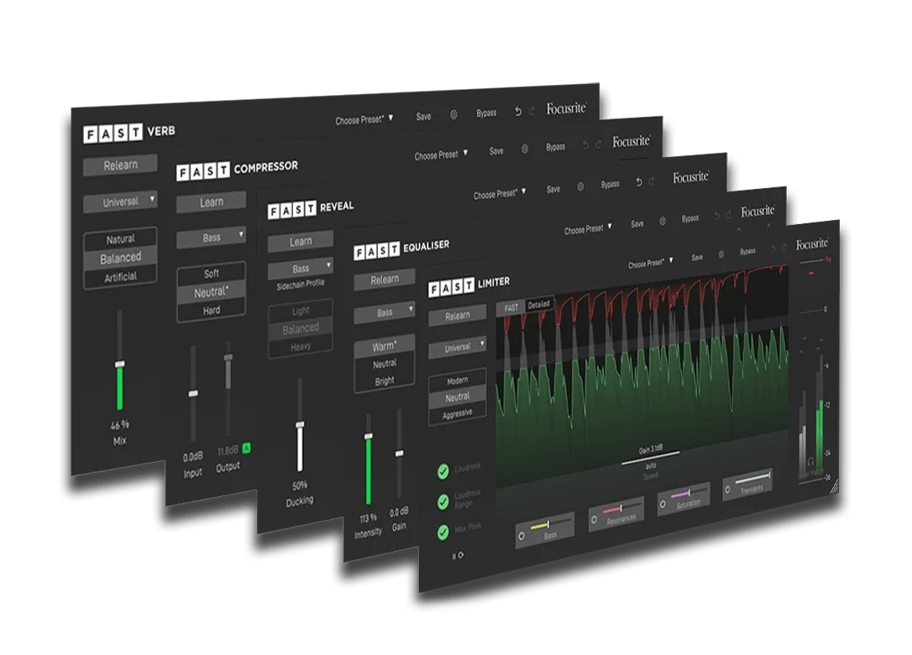Open Choose Preset dropdown in FAST Limiter

(650, 263)
